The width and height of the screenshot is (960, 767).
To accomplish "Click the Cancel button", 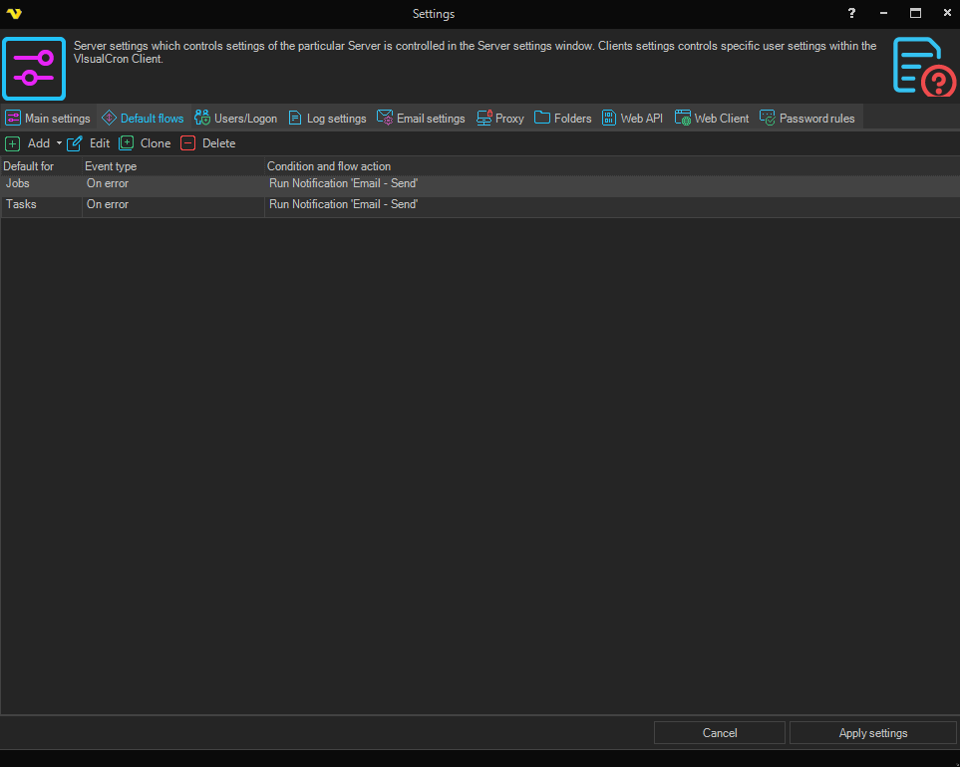I will (719, 733).
